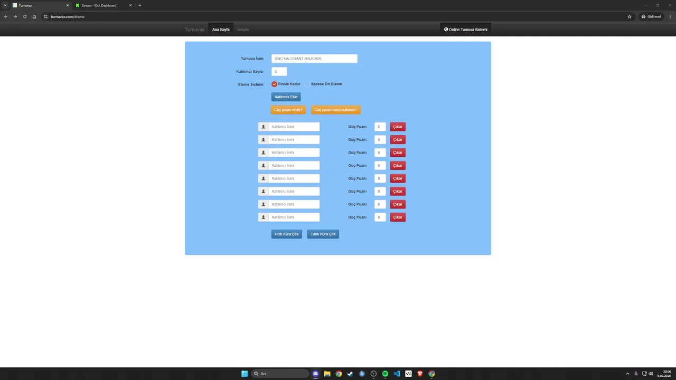The height and width of the screenshot is (380, 676).
Task: Open the tab search dropdown arrow
Action: [5, 5]
